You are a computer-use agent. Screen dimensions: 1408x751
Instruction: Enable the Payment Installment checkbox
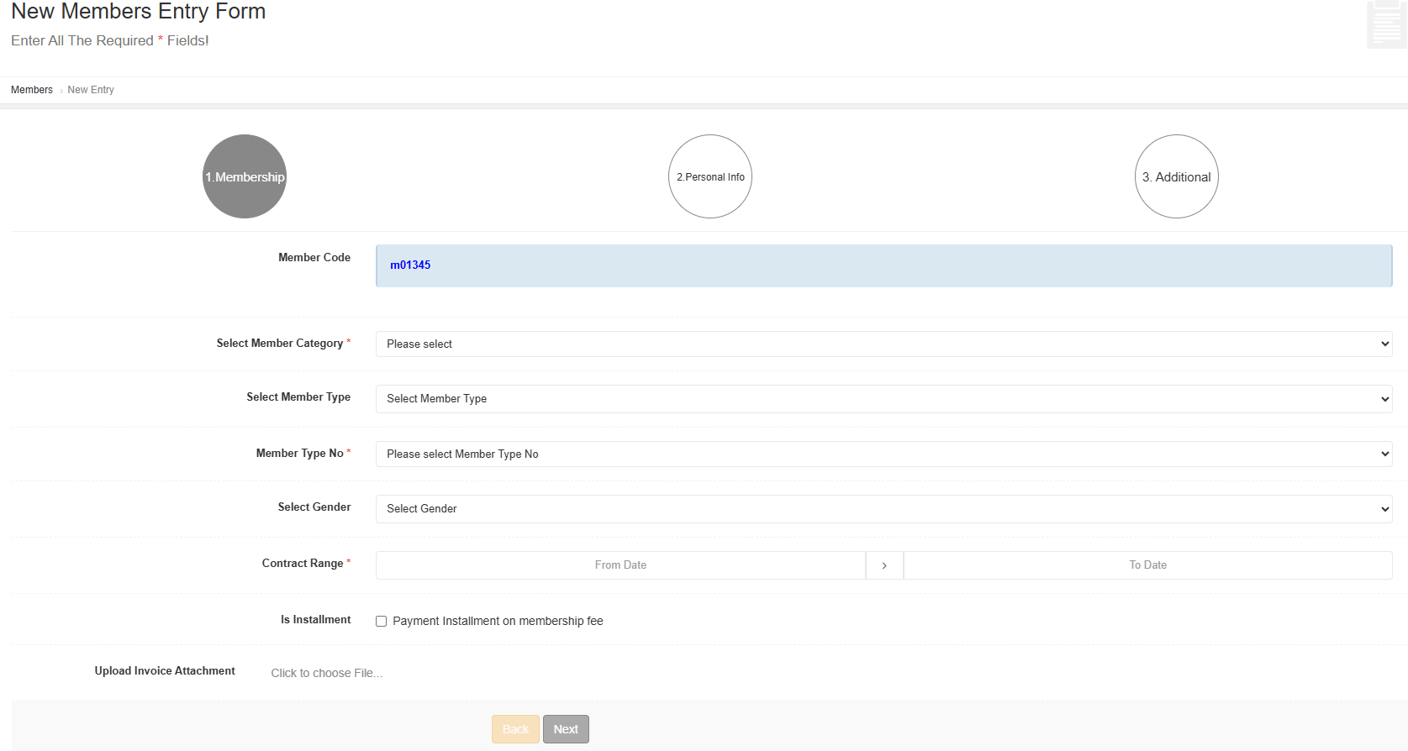coord(382,622)
